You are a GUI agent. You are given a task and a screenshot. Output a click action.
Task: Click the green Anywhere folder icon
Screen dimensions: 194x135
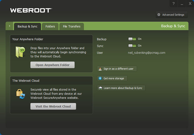click(x=21, y=52)
